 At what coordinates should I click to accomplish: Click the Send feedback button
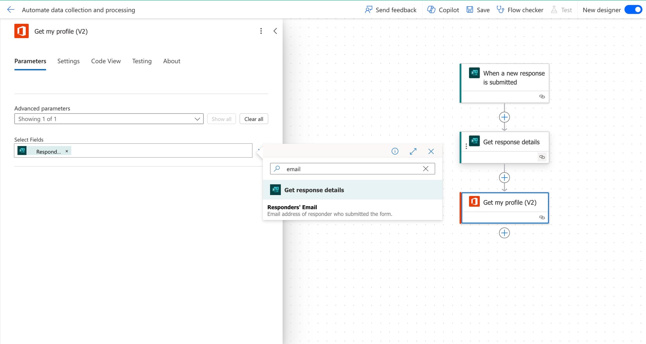(x=391, y=10)
